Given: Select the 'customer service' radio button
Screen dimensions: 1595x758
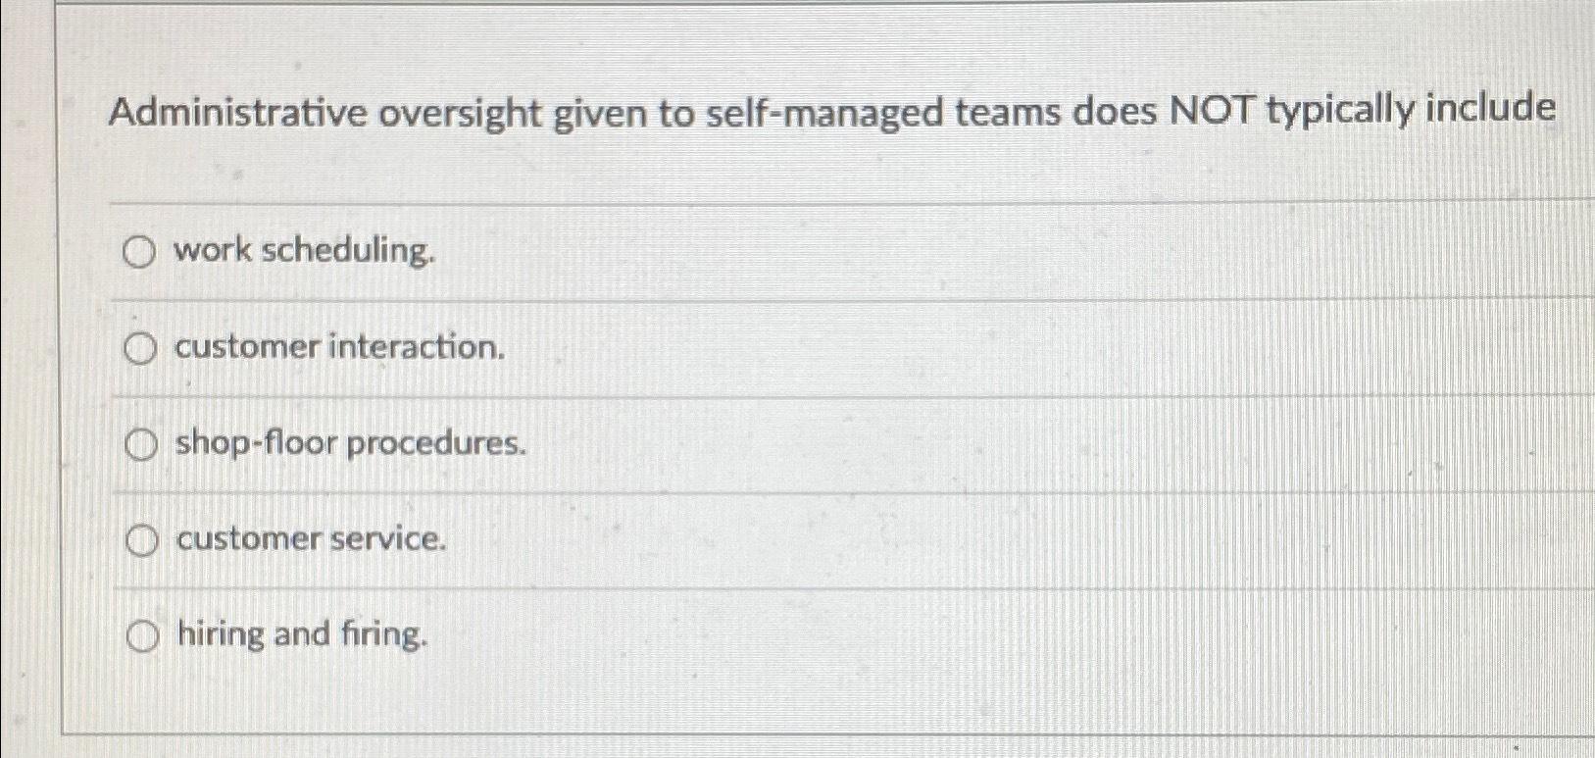Looking at the screenshot, I should point(141,540).
